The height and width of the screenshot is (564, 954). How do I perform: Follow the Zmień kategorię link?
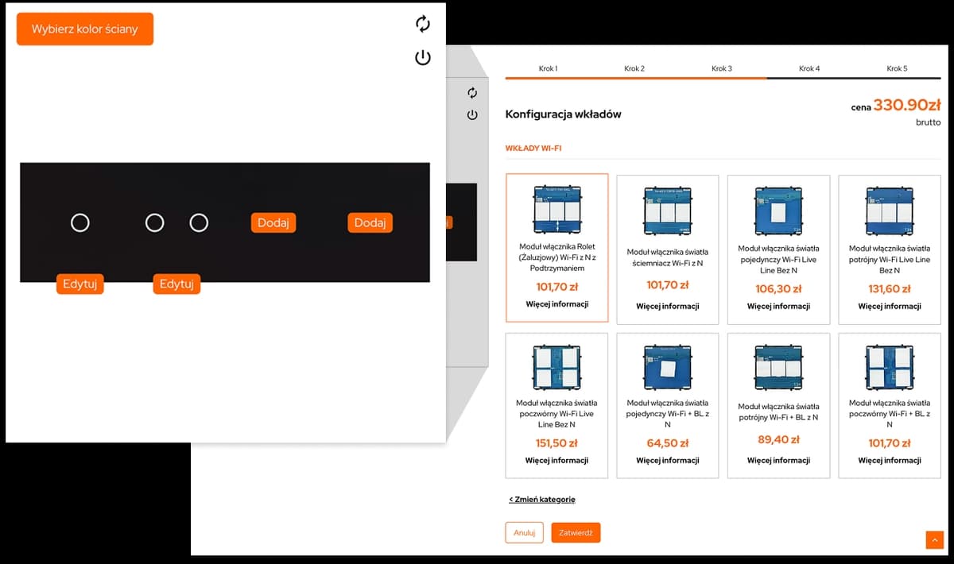tap(542, 500)
